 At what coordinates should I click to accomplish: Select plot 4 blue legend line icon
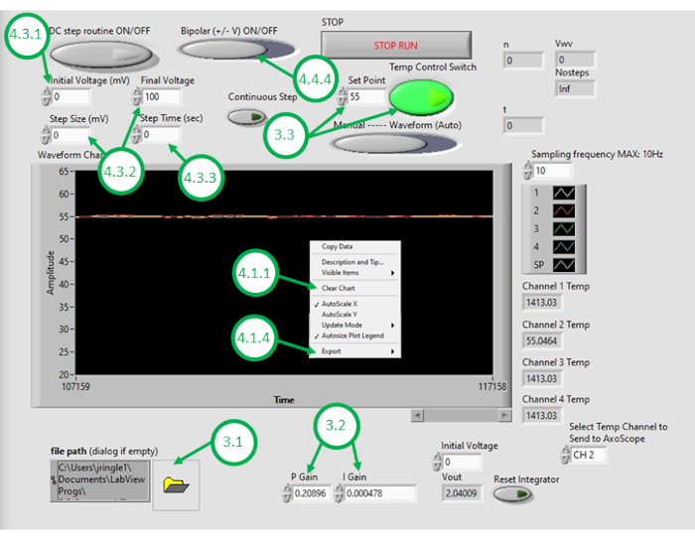564,247
